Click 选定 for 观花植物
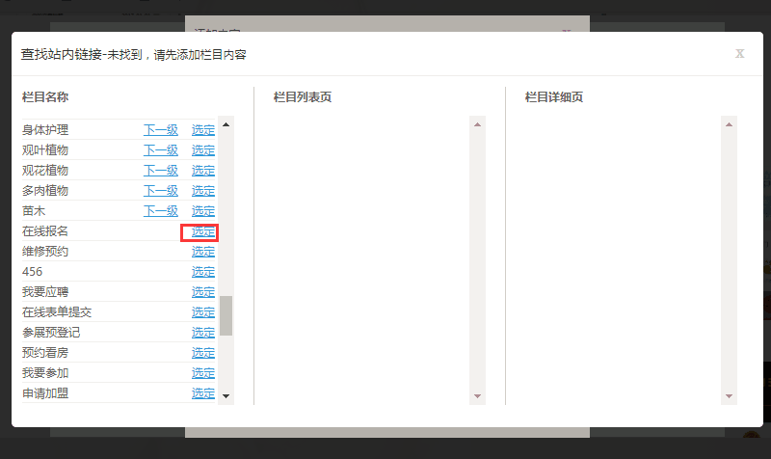Image resolution: width=771 pixels, height=459 pixels. pyautogui.click(x=203, y=171)
